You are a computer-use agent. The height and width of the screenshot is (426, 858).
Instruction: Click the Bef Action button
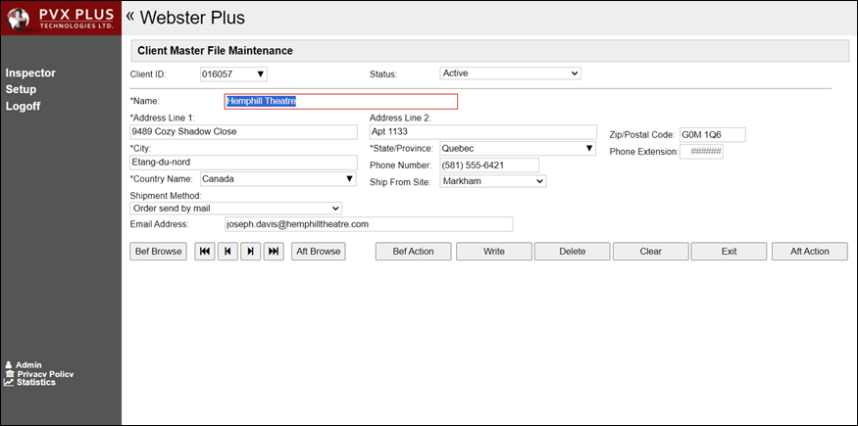413,252
